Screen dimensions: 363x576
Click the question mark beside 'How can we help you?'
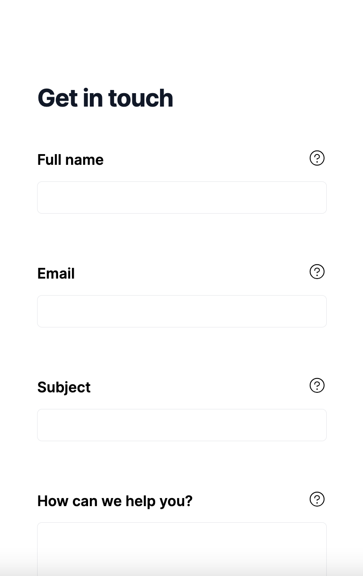click(x=317, y=499)
